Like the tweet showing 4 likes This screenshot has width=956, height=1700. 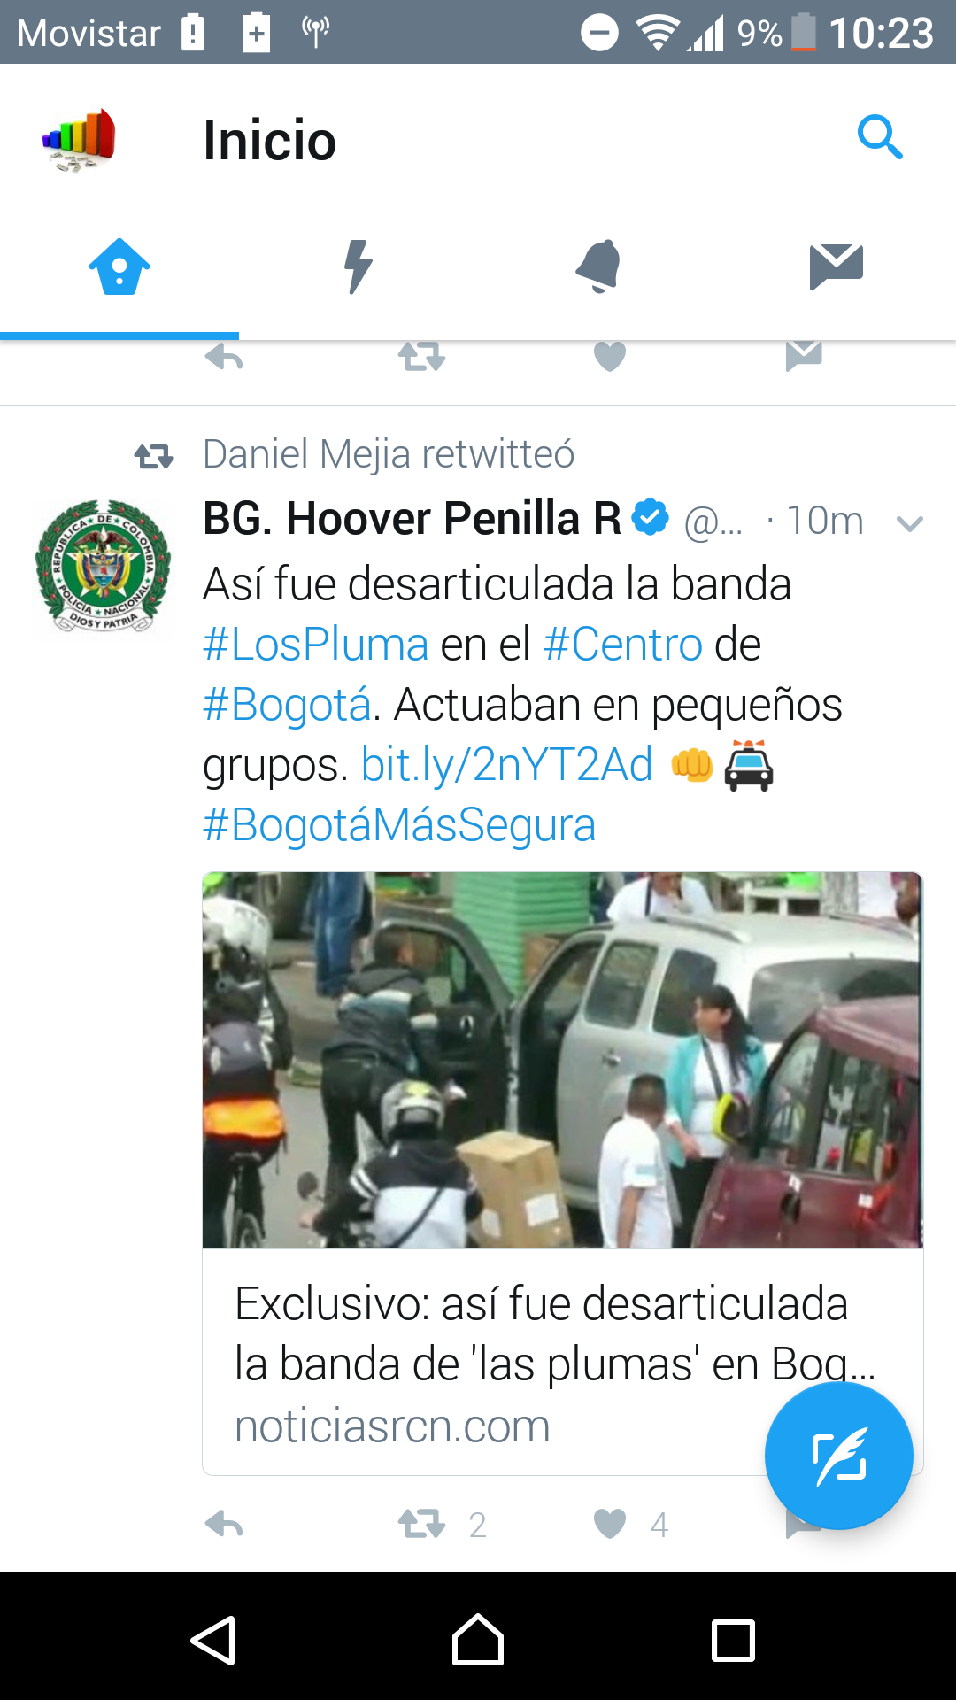[609, 1524]
